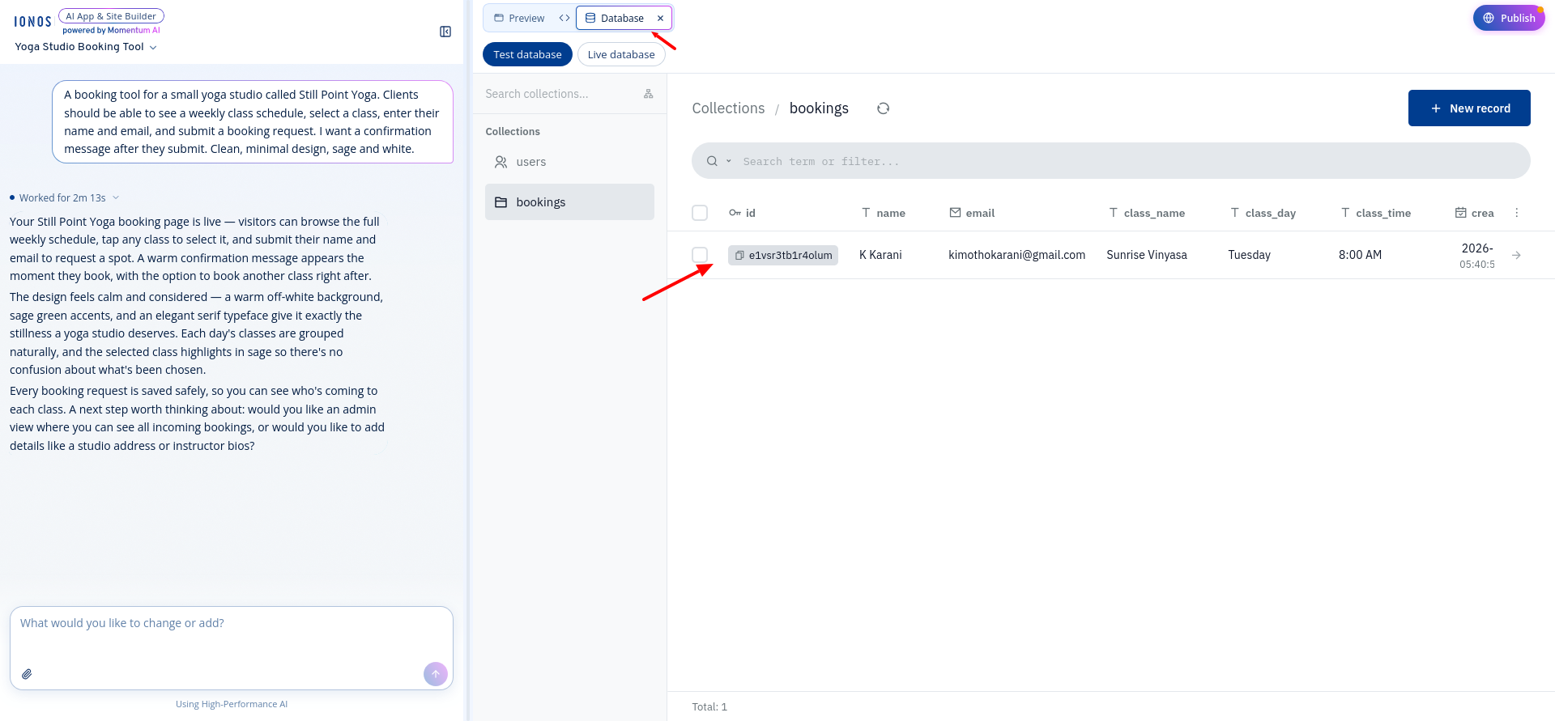Expand the Yoga Studio Booking Tool dropdown

point(86,47)
